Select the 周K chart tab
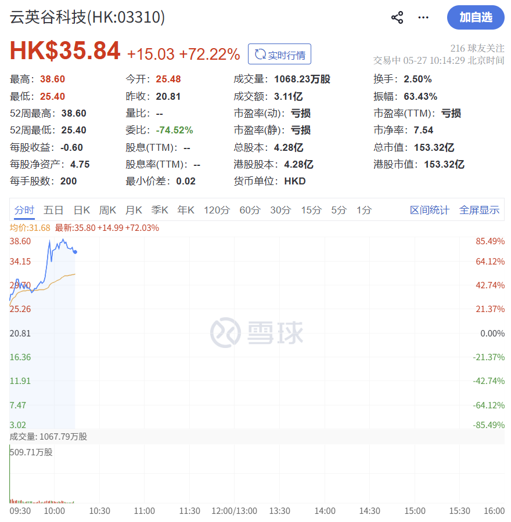 click(x=107, y=210)
